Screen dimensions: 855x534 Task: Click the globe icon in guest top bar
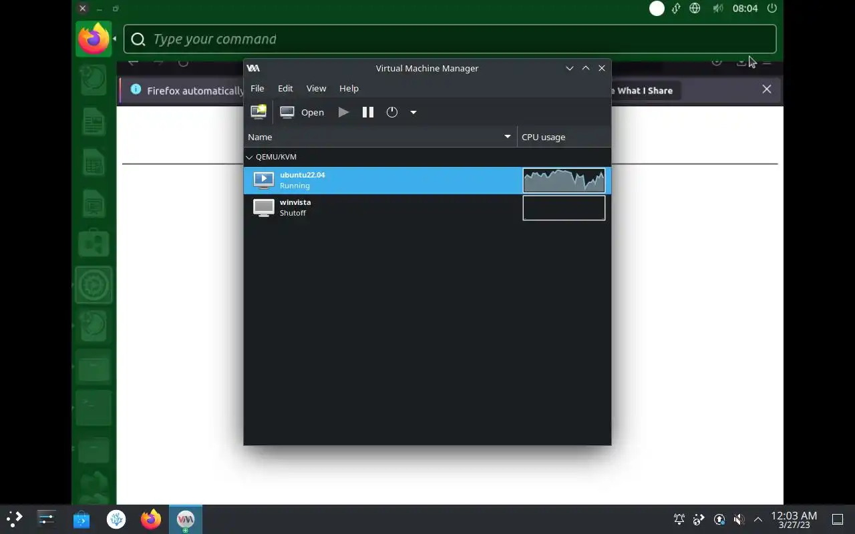(695, 9)
